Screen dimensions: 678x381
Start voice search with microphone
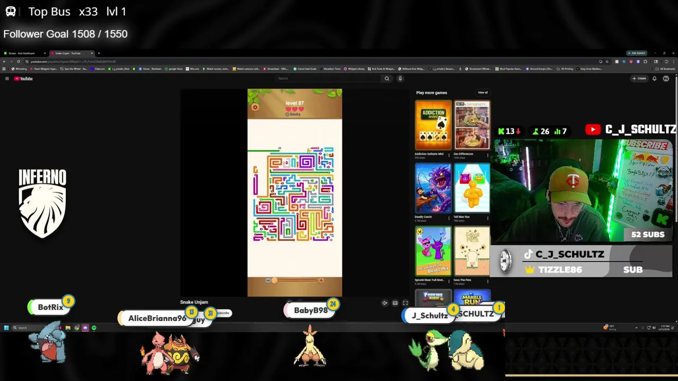(400, 78)
